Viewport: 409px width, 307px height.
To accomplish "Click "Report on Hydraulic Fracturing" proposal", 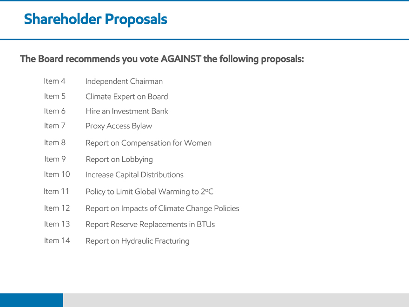I will click(x=137, y=241).
